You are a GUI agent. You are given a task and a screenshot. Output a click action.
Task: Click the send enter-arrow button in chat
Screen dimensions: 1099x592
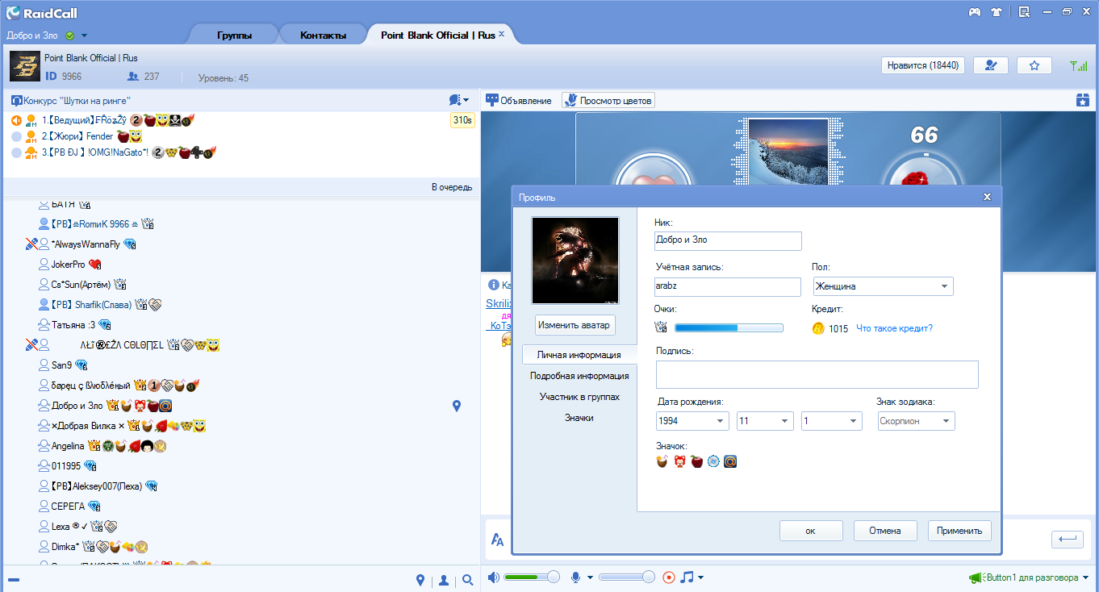click(x=1067, y=539)
